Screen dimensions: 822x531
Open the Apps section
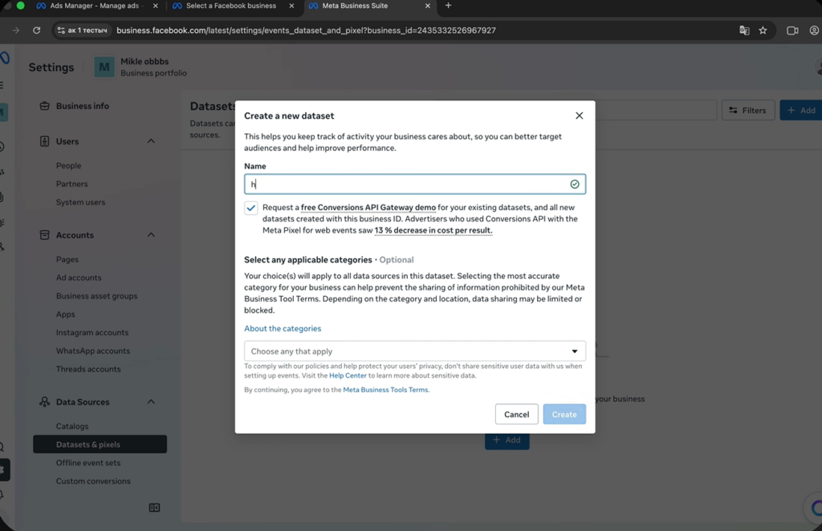(x=66, y=314)
